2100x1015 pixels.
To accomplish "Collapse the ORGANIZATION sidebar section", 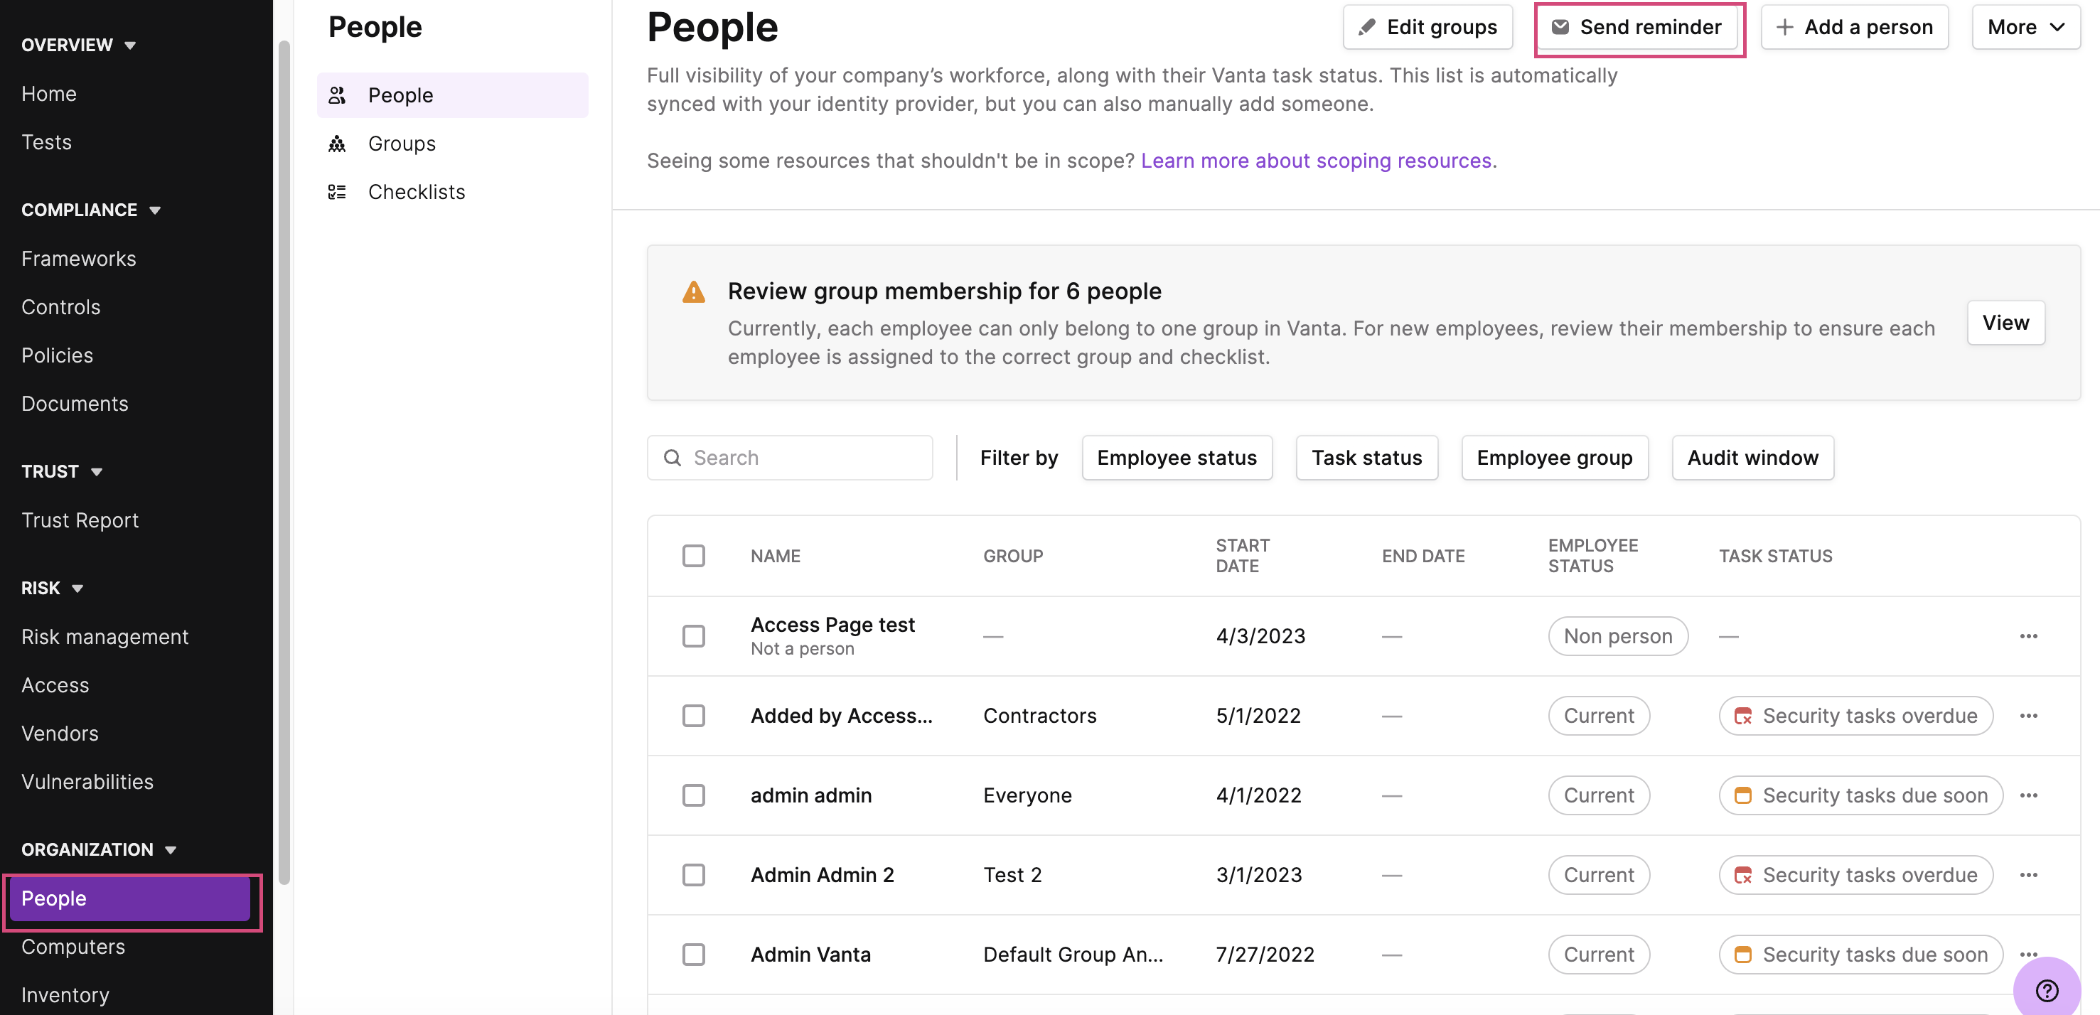I will pos(99,849).
